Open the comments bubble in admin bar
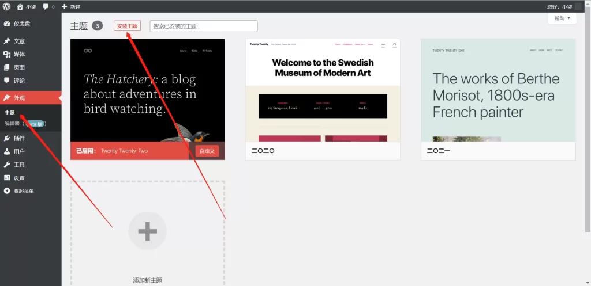Viewport: 591px width, 286px height. click(x=46, y=7)
